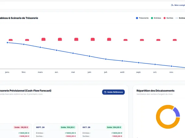Click the Solde Référence button
185x138 pixels.
coord(113,92)
